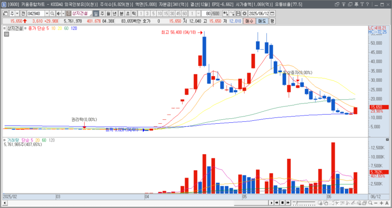
Task: Click the 매도 sell button
Action: click(262, 21)
